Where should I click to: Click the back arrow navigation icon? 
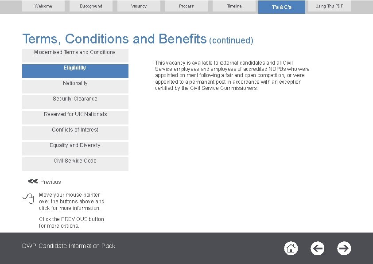(x=317, y=248)
